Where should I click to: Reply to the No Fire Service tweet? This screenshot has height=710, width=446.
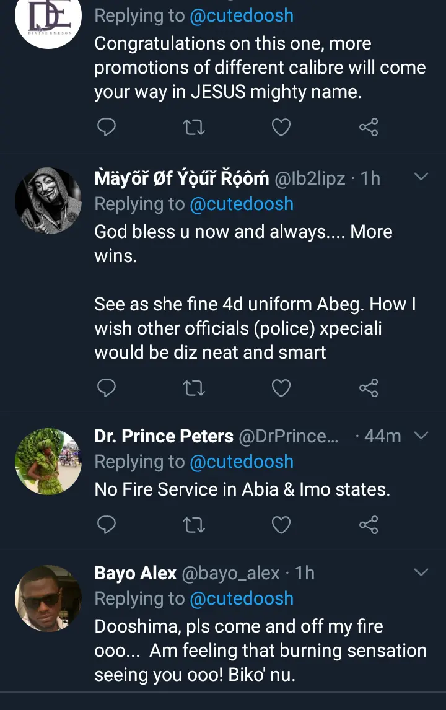point(107,525)
